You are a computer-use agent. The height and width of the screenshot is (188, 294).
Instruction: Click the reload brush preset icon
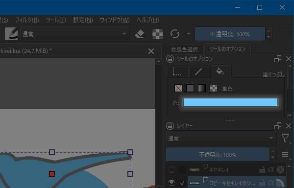175,34
